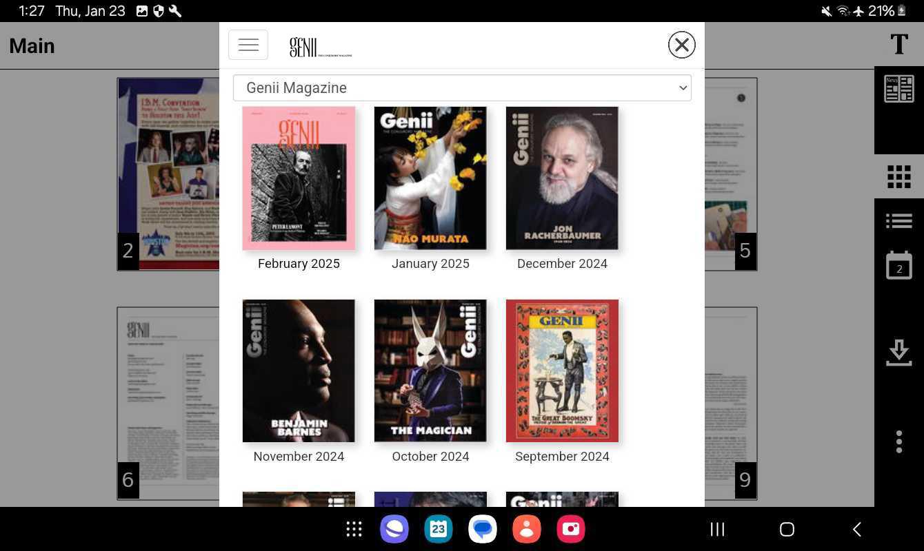Open the February 2025 issue cover
The width and height of the screenshot is (924, 551).
coord(299,178)
